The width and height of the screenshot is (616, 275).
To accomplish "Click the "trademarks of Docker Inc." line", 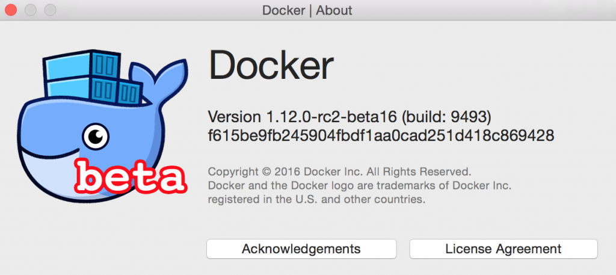I will click(360, 185).
